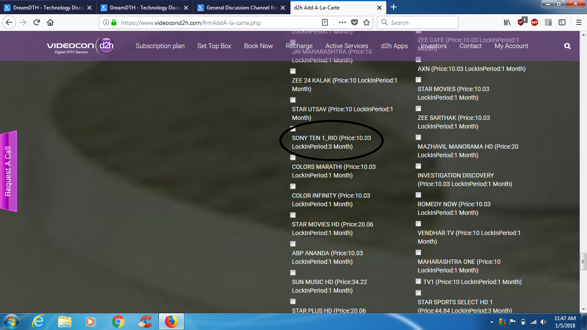Tick the MAZHAVIL MANORAMA HD checkbox
The image size is (587, 330).
(419, 137)
